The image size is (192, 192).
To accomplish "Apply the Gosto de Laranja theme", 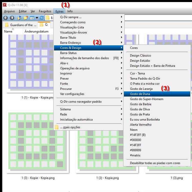I will [157, 89].
